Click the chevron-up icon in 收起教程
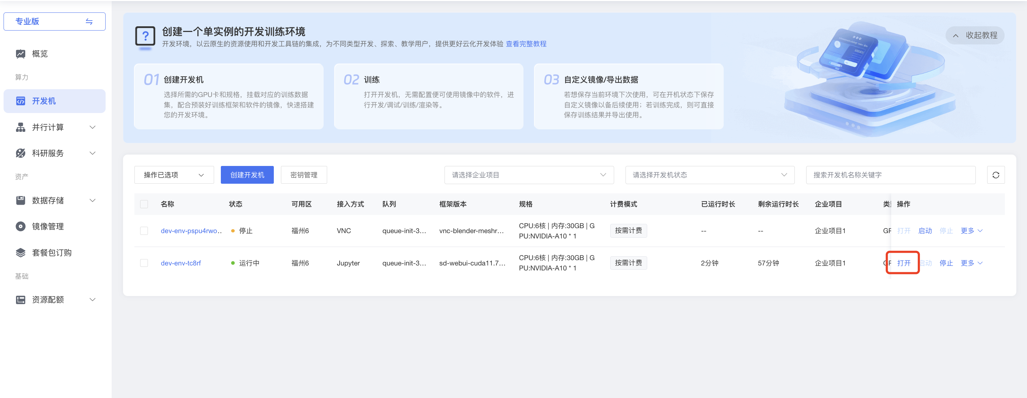 (x=956, y=36)
